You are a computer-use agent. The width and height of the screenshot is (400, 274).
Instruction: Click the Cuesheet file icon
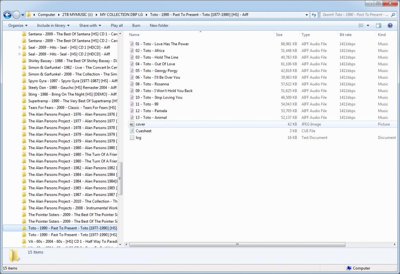[132, 131]
